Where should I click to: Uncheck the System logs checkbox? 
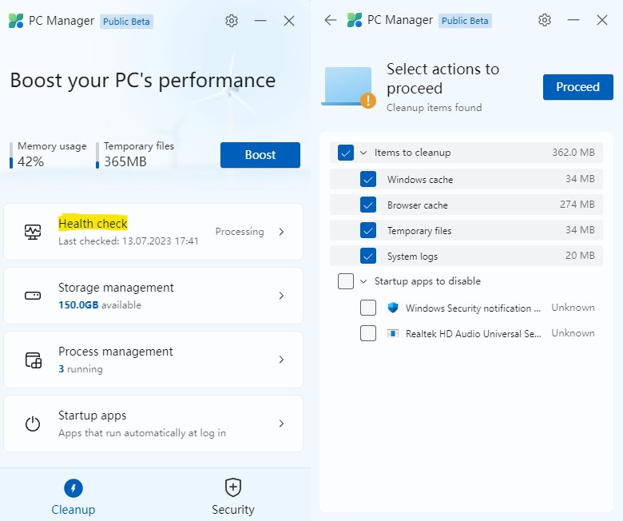pos(368,256)
